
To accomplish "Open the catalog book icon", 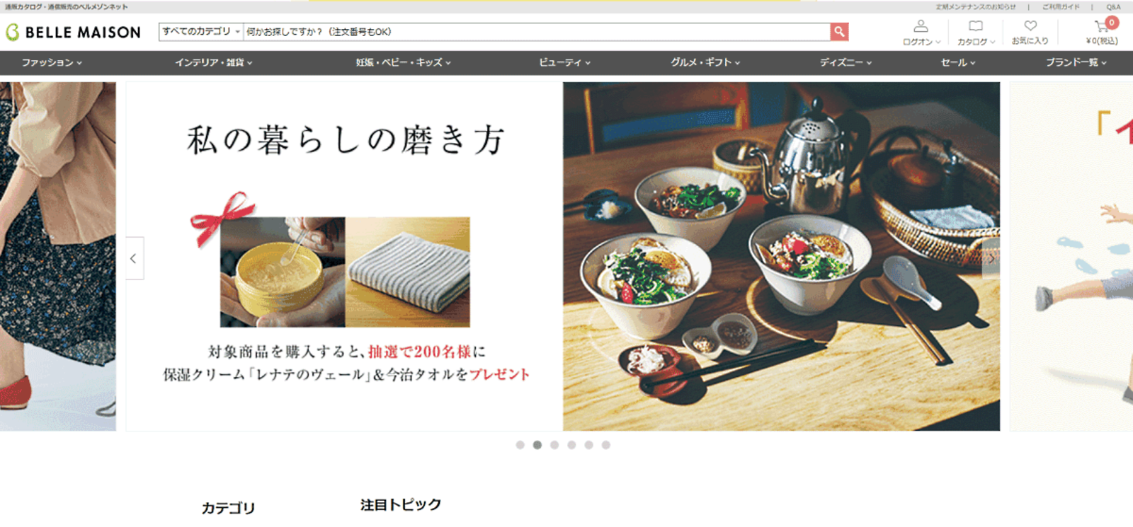I will click(x=976, y=26).
